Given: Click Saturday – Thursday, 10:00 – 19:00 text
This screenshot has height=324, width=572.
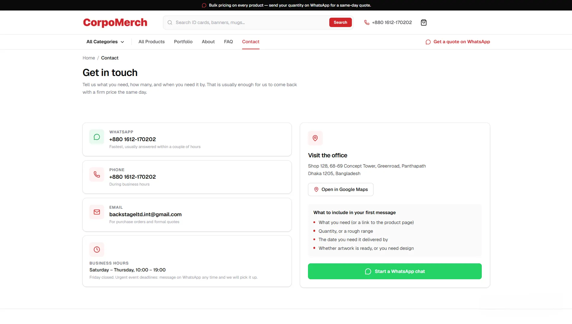Looking at the screenshot, I should coord(128,270).
